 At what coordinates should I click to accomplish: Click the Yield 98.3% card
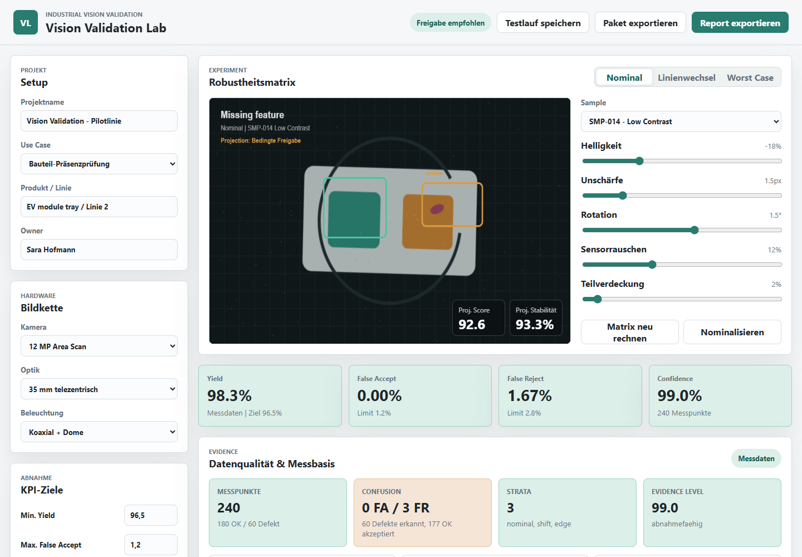pos(270,395)
